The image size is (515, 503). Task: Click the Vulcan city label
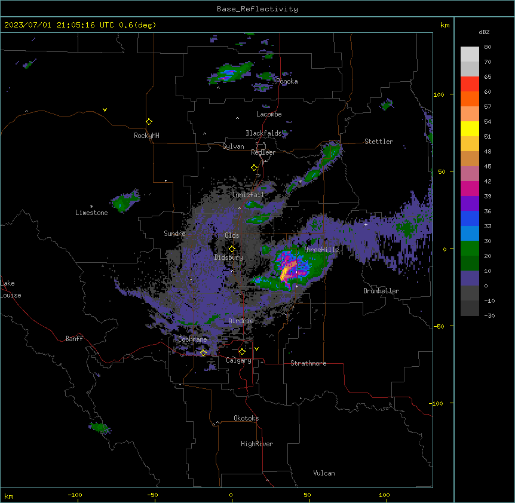(324, 473)
